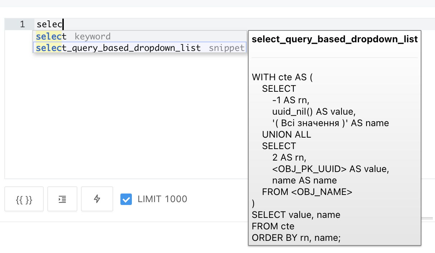Click the 'ORDER BY rn, name;' preview line
The image size is (435, 253).
(x=296, y=238)
